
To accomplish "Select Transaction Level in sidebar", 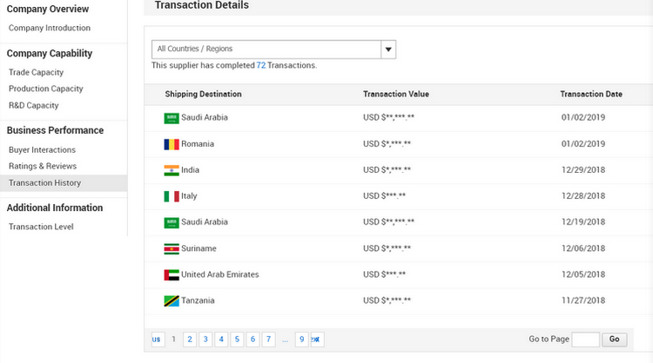I will click(x=41, y=227).
